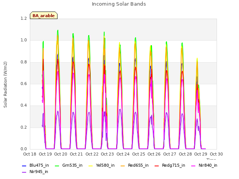Click the Oct 30 x-axis tick label

coord(216,154)
